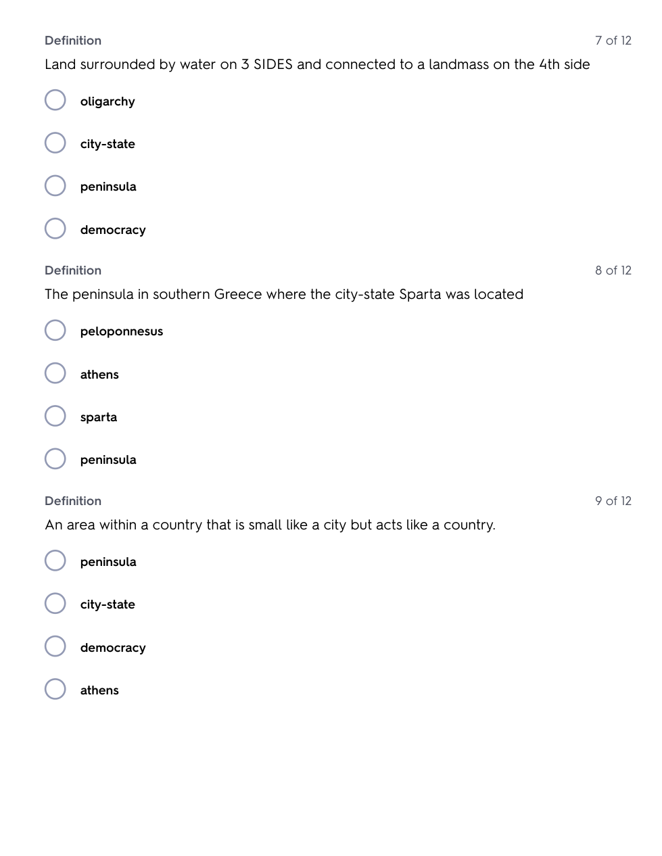This screenshot has height=856, width=662.
Task: Choose 'city-state' option for question 7
Action: point(55,143)
